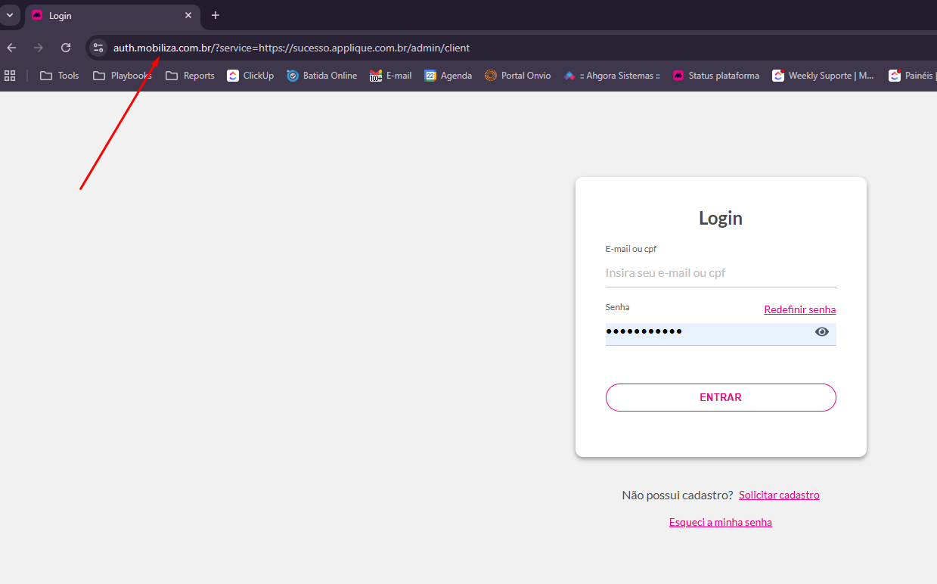This screenshot has height=584, width=937.
Task: Focus the E-mail ou cpf input field
Action: click(720, 273)
